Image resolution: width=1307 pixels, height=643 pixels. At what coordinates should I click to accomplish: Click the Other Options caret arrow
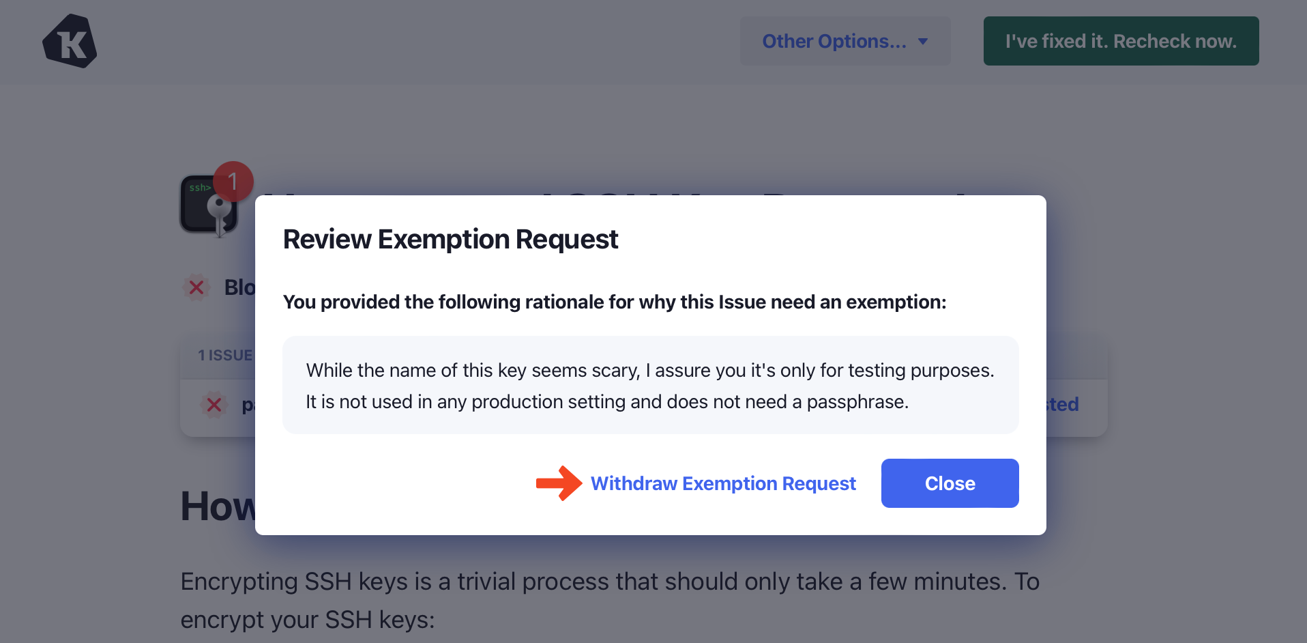[923, 42]
